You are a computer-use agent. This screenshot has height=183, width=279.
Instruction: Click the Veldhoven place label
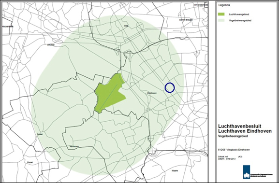pos(74,147)
